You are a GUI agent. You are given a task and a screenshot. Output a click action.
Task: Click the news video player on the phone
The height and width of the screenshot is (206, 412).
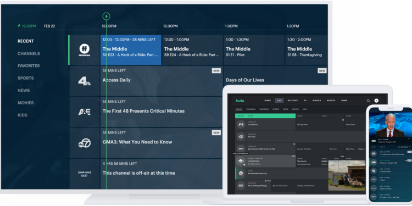(x=391, y=124)
